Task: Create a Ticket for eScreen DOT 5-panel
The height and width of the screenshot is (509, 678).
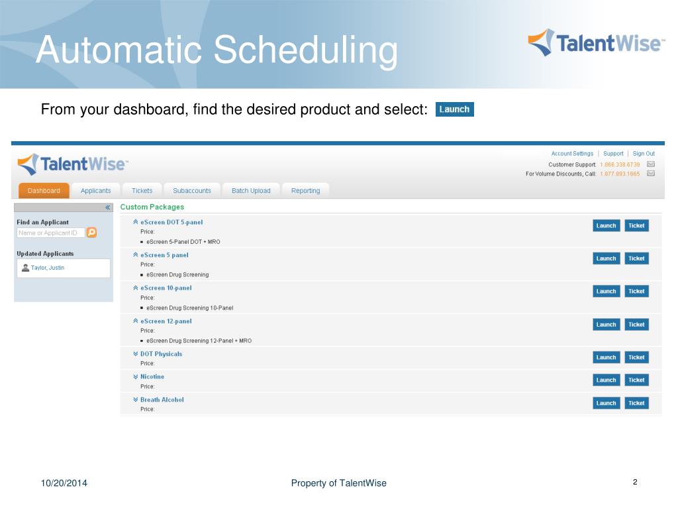Action: tap(636, 225)
